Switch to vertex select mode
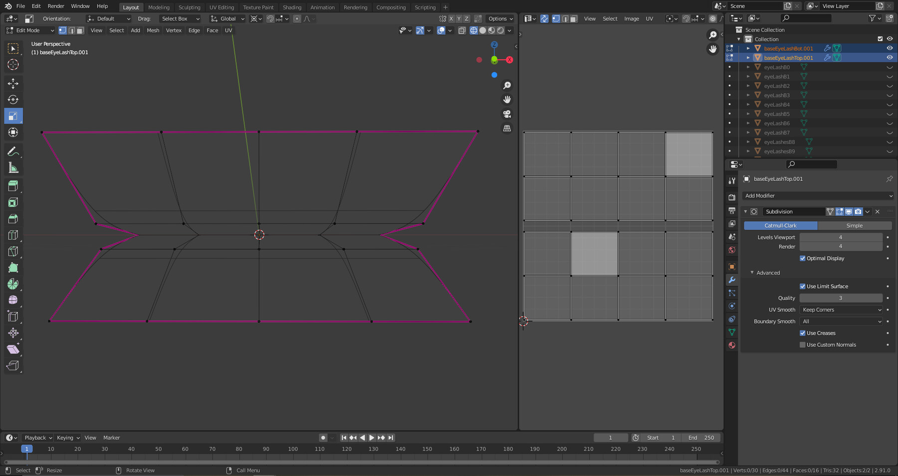Image resolution: width=898 pixels, height=476 pixels. [x=63, y=30]
